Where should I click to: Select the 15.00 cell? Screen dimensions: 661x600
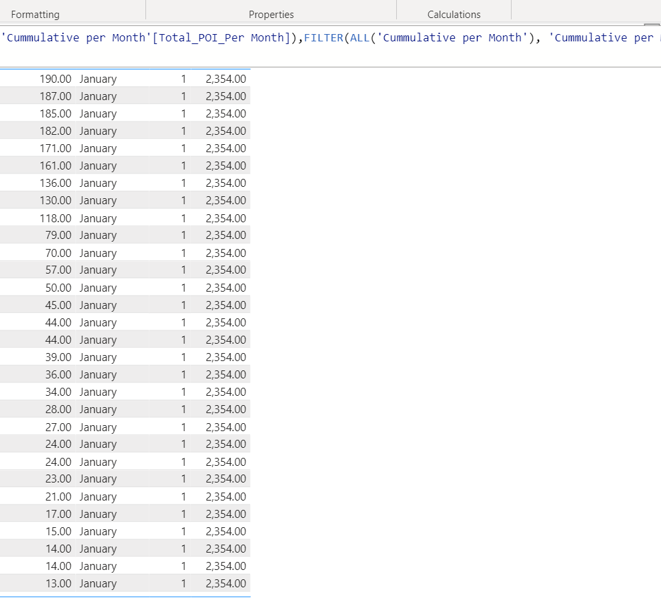pos(58,531)
